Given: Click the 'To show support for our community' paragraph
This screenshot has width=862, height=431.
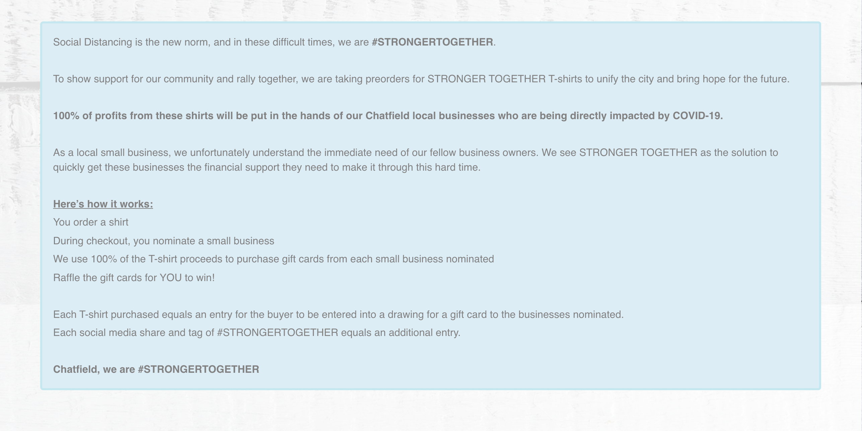Looking at the screenshot, I should click(x=421, y=79).
